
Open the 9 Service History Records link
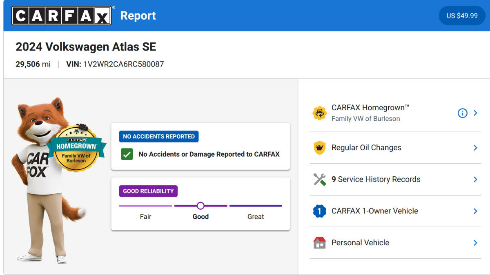click(x=376, y=180)
